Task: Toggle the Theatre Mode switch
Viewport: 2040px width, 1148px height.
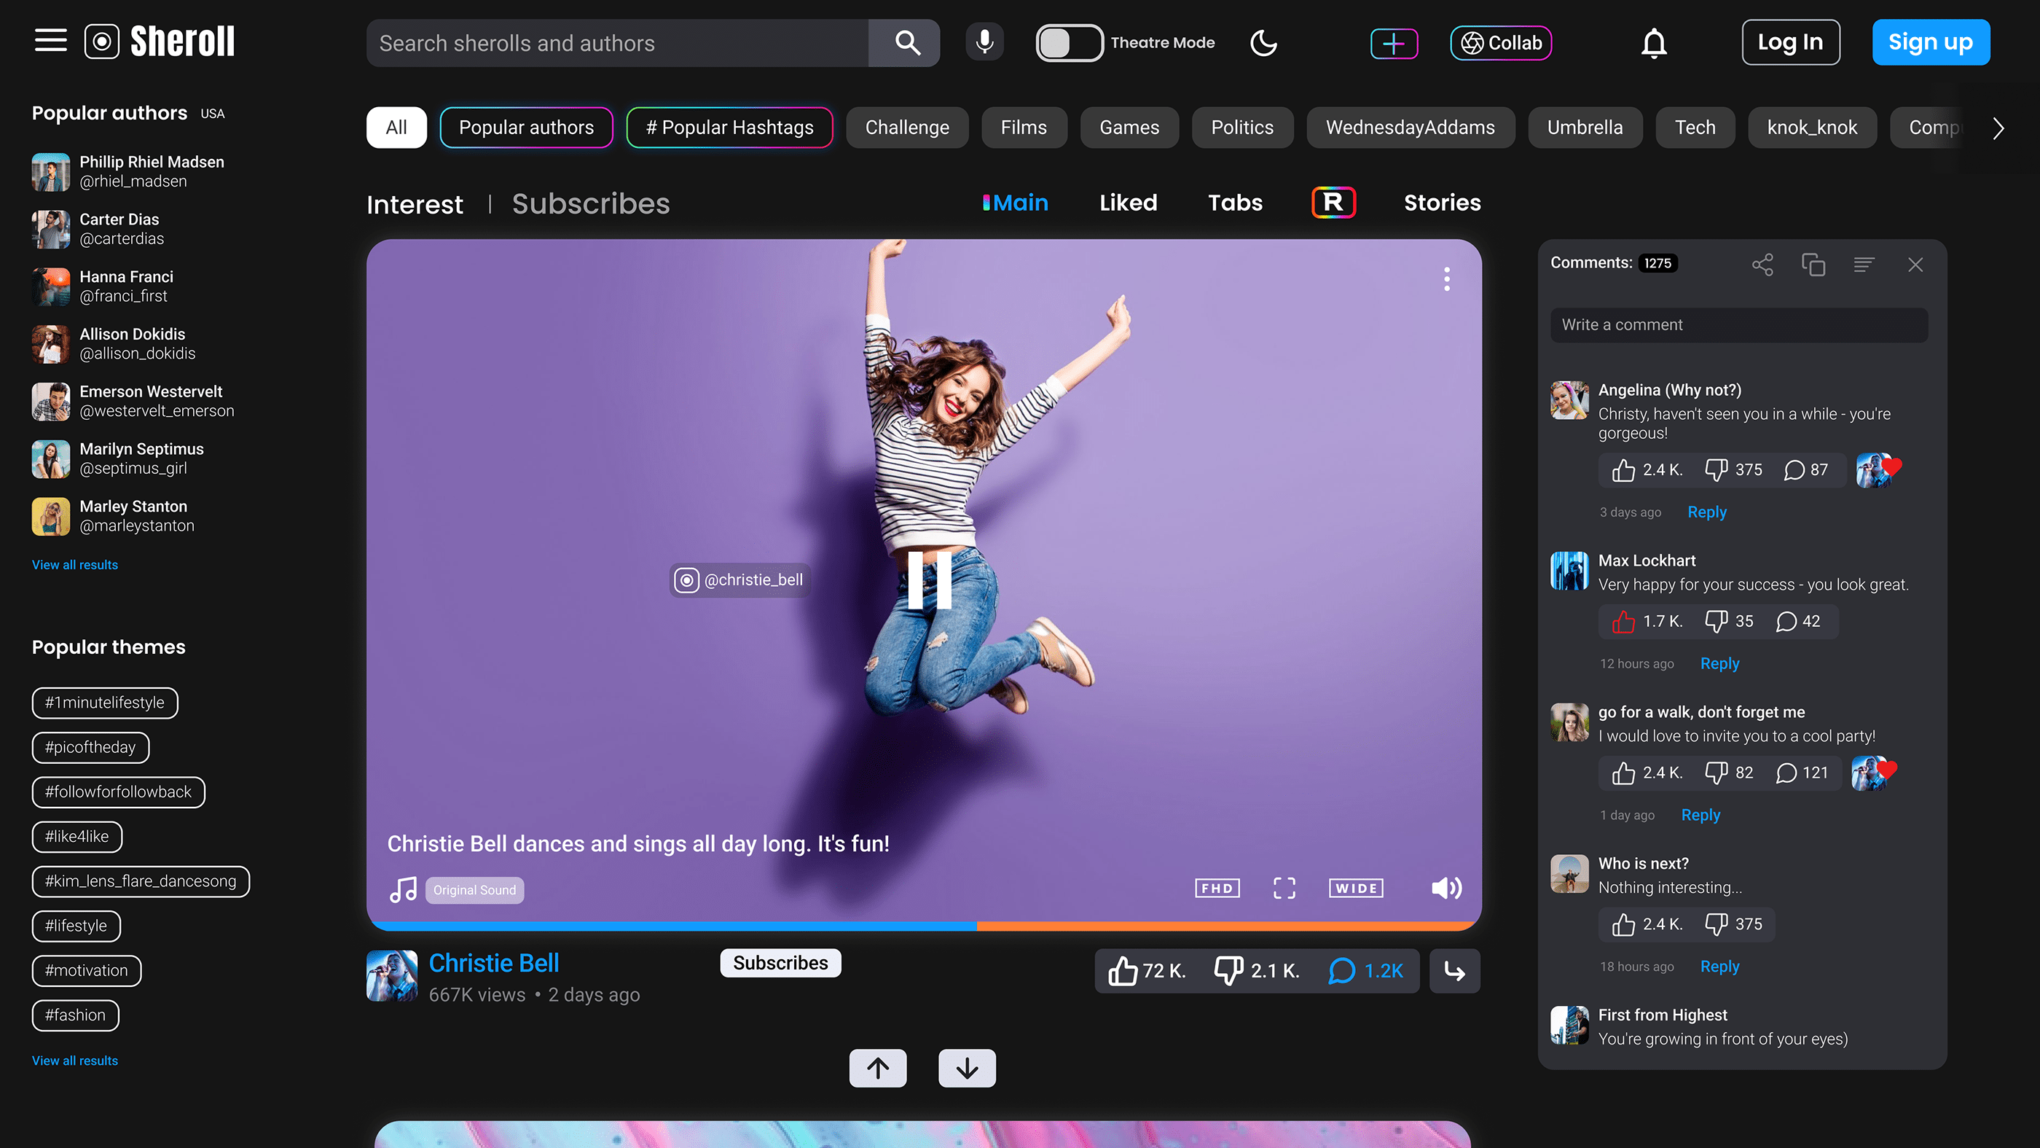Action: click(x=1068, y=43)
